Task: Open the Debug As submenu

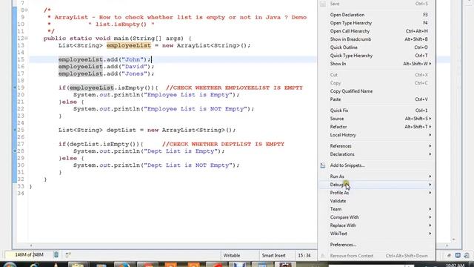Action: pyautogui.click(x=376, y=185)
